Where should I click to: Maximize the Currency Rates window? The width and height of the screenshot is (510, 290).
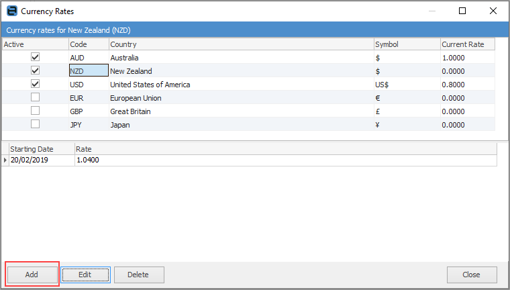[462, 11]
